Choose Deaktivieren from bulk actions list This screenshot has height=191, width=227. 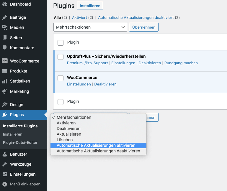click(98, 129)
